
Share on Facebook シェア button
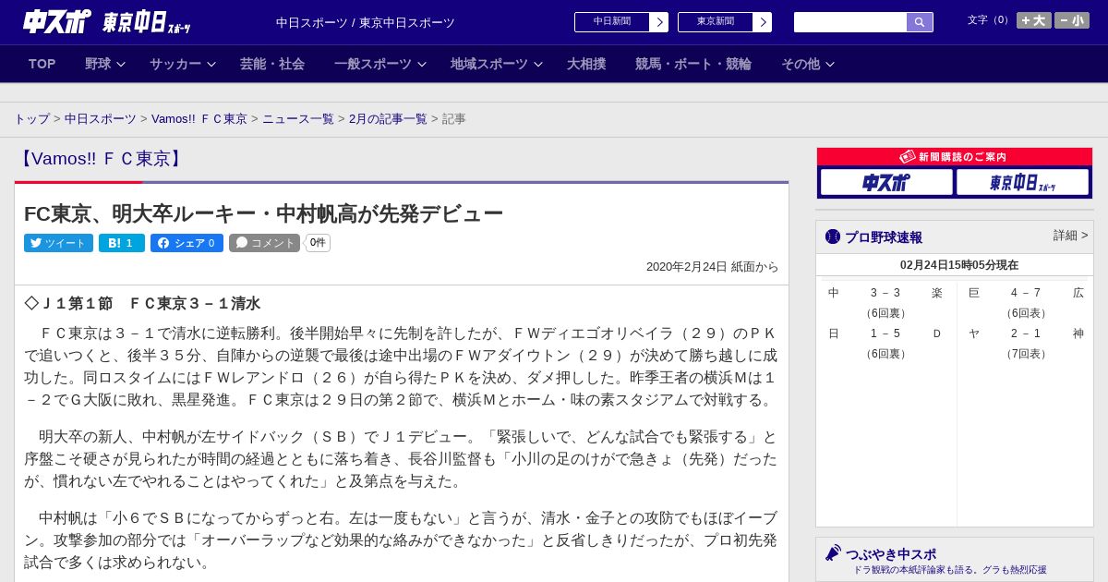pyautogui.click(x=187, y=243)
